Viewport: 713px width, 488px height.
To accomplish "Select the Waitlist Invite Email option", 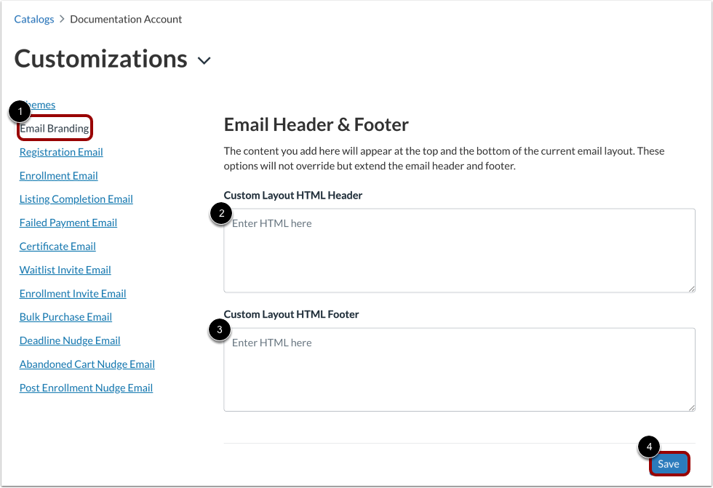I will pos(65,270).
